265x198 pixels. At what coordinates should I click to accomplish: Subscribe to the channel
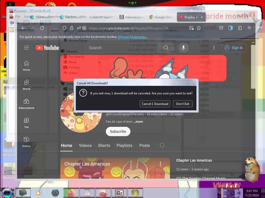(118, 131)
